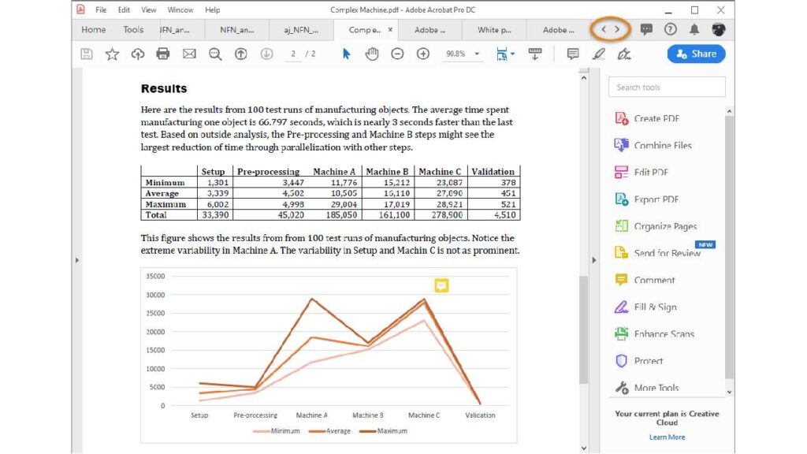View notifications bell
The width and height of the screenshot is (807, 454).
(x=694, y=29)
